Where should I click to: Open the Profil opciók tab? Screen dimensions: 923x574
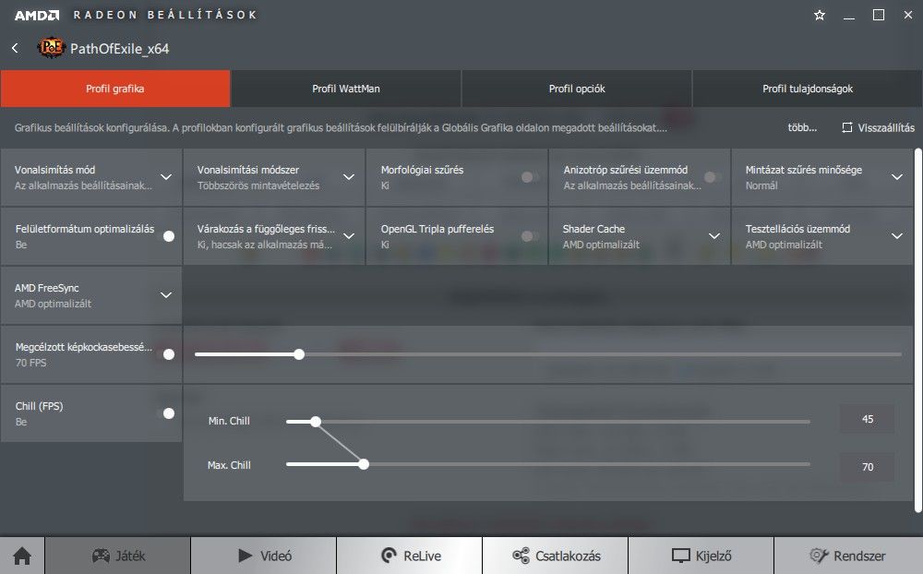click(x=577, y=89)
